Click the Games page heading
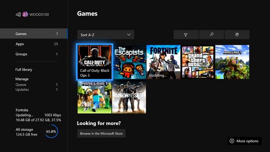 87,14
